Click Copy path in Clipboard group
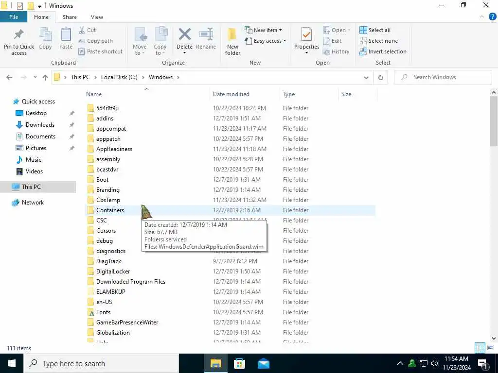 click(x=95, y=41)
